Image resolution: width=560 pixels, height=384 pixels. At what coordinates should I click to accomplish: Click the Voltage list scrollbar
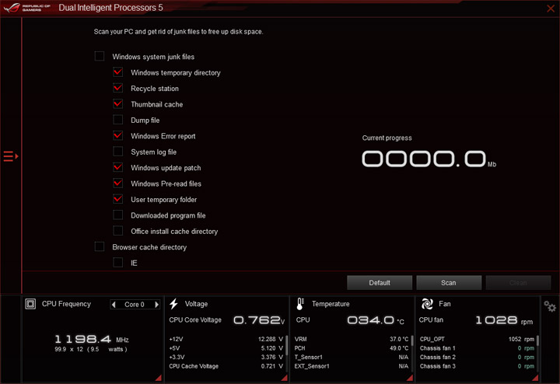tap(286, 345)
